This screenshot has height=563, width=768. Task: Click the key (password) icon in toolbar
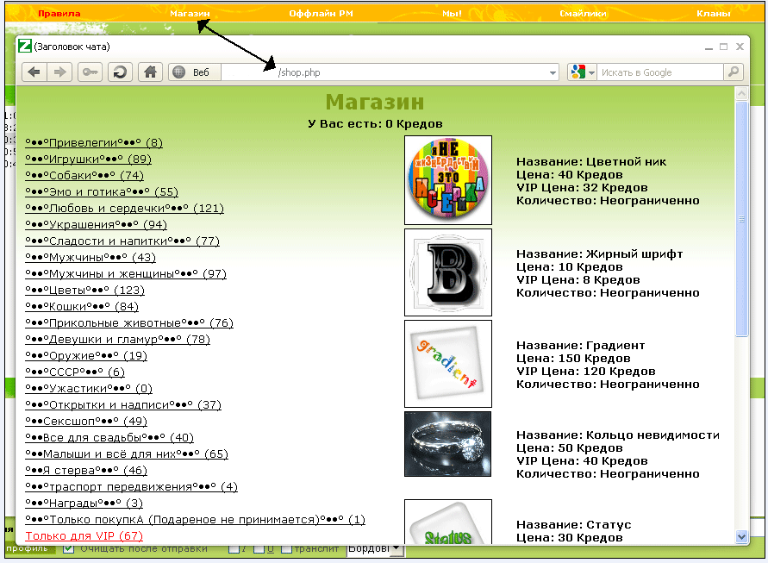click(90, 72)
